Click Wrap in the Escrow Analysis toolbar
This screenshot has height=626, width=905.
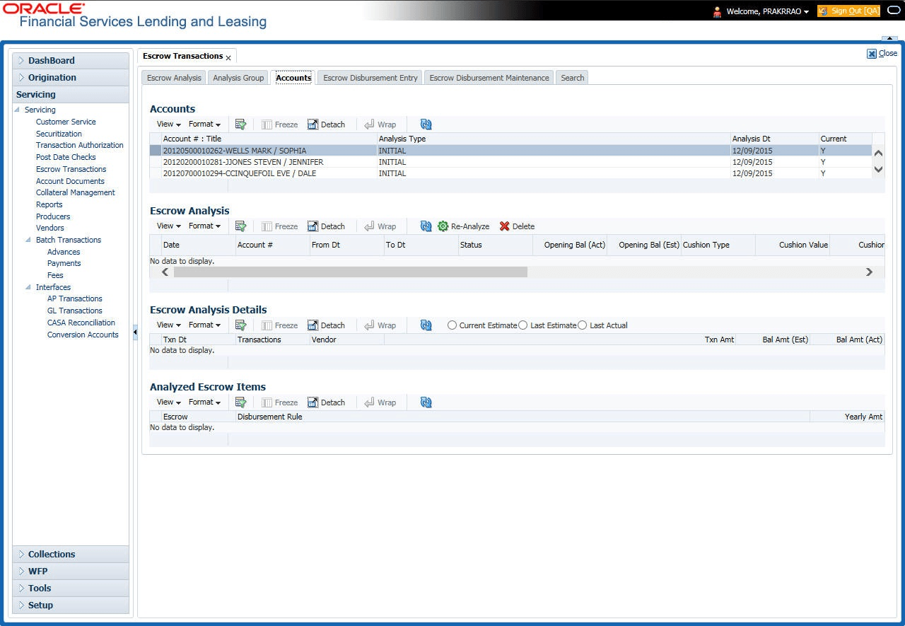[x=380, y=226]
